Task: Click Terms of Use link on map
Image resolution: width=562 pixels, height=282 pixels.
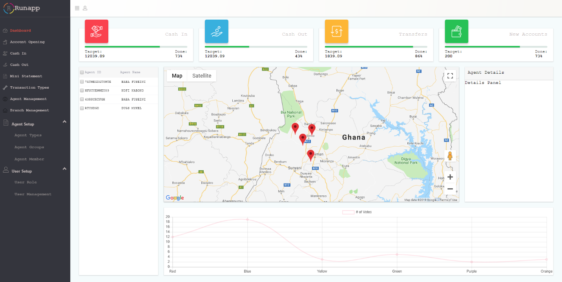Action: click(x=449, y=200)
